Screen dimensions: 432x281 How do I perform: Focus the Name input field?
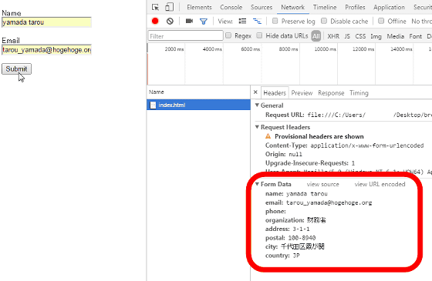(x=46, y=22)
